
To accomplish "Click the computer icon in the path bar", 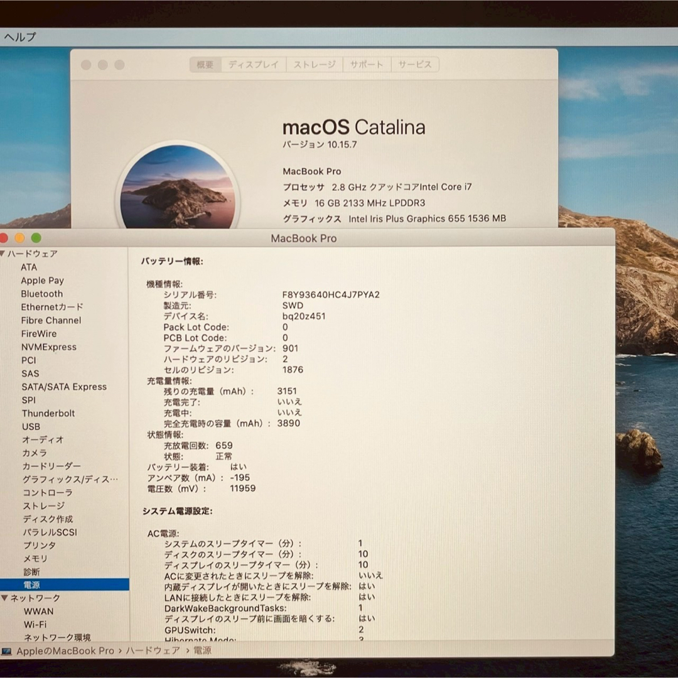I will tap(6, 651).
